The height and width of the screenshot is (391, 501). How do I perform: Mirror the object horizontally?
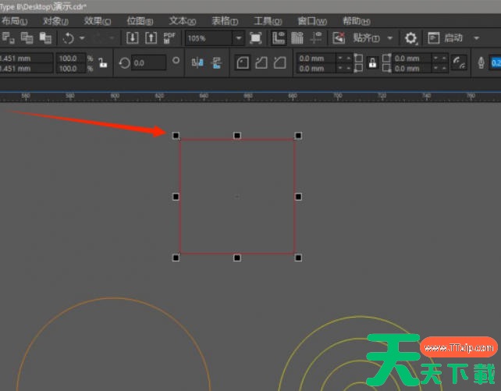[197, 62]
